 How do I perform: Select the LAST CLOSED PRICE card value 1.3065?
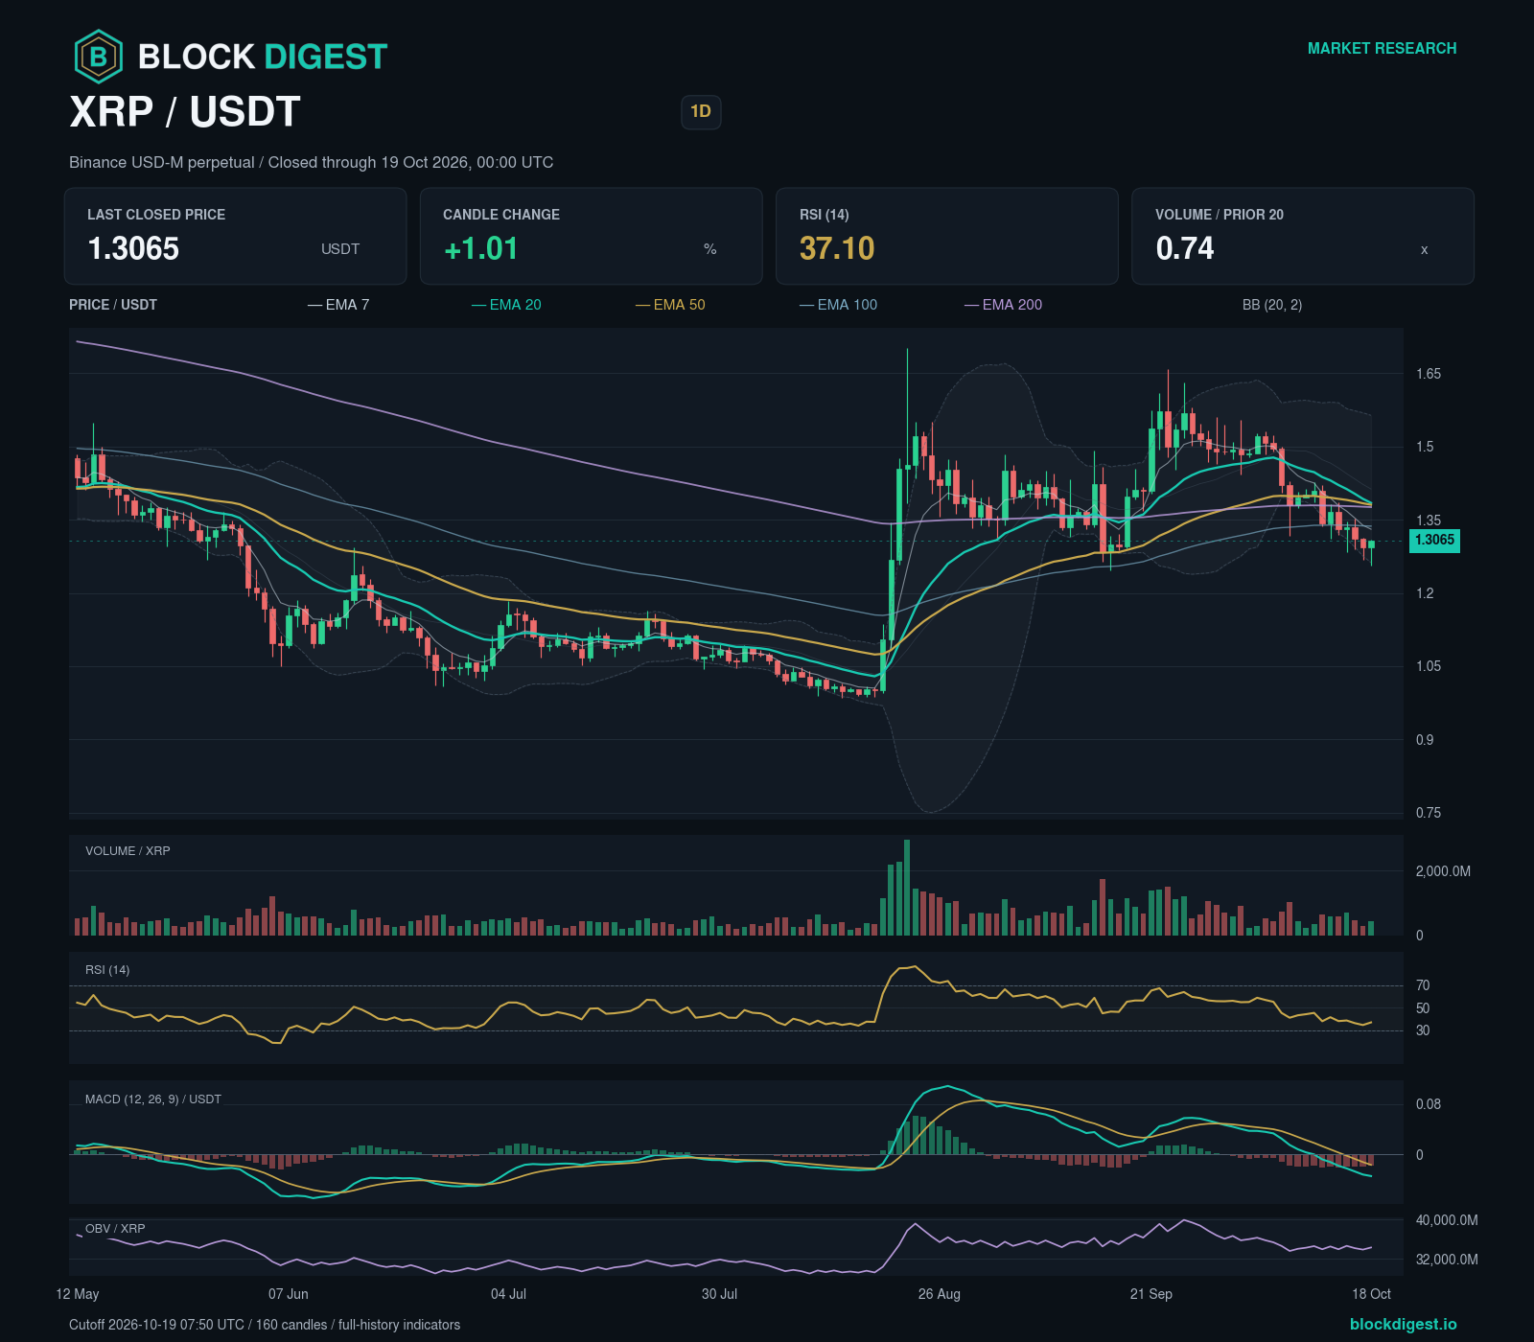click(x=133, y=249)
